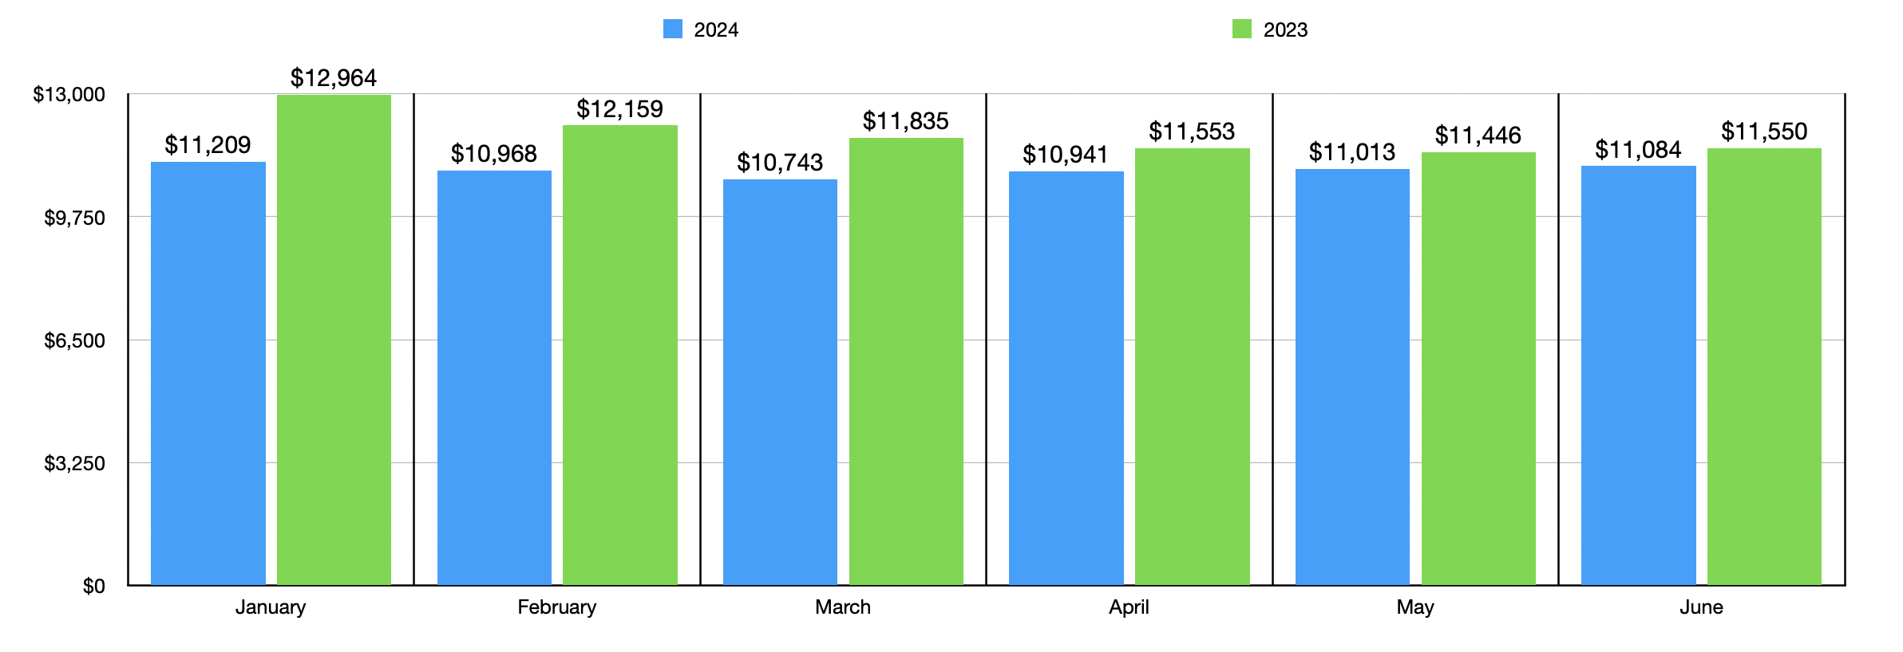Screen dimensions: 1903x652
Task: Select the 2023 legend label text
Action: pos(1285,30)
